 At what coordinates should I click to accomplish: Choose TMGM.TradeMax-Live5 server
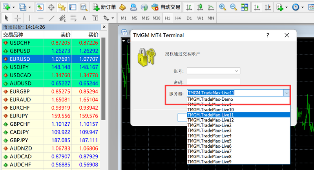pyautogui.click(x=239, y=141)
